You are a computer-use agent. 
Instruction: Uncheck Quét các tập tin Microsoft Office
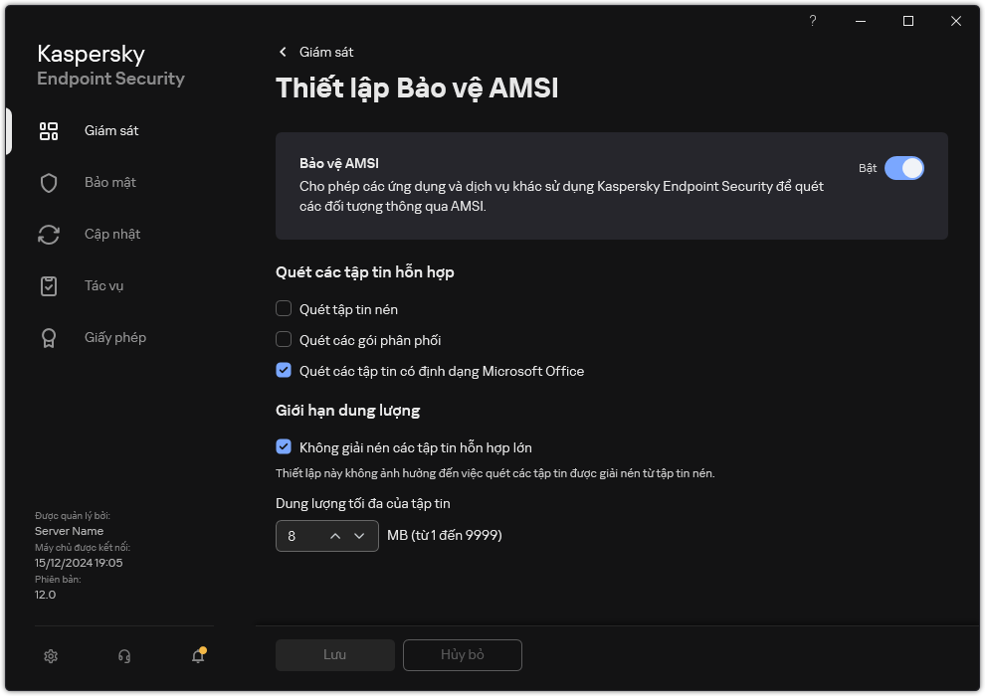[284, 371]
